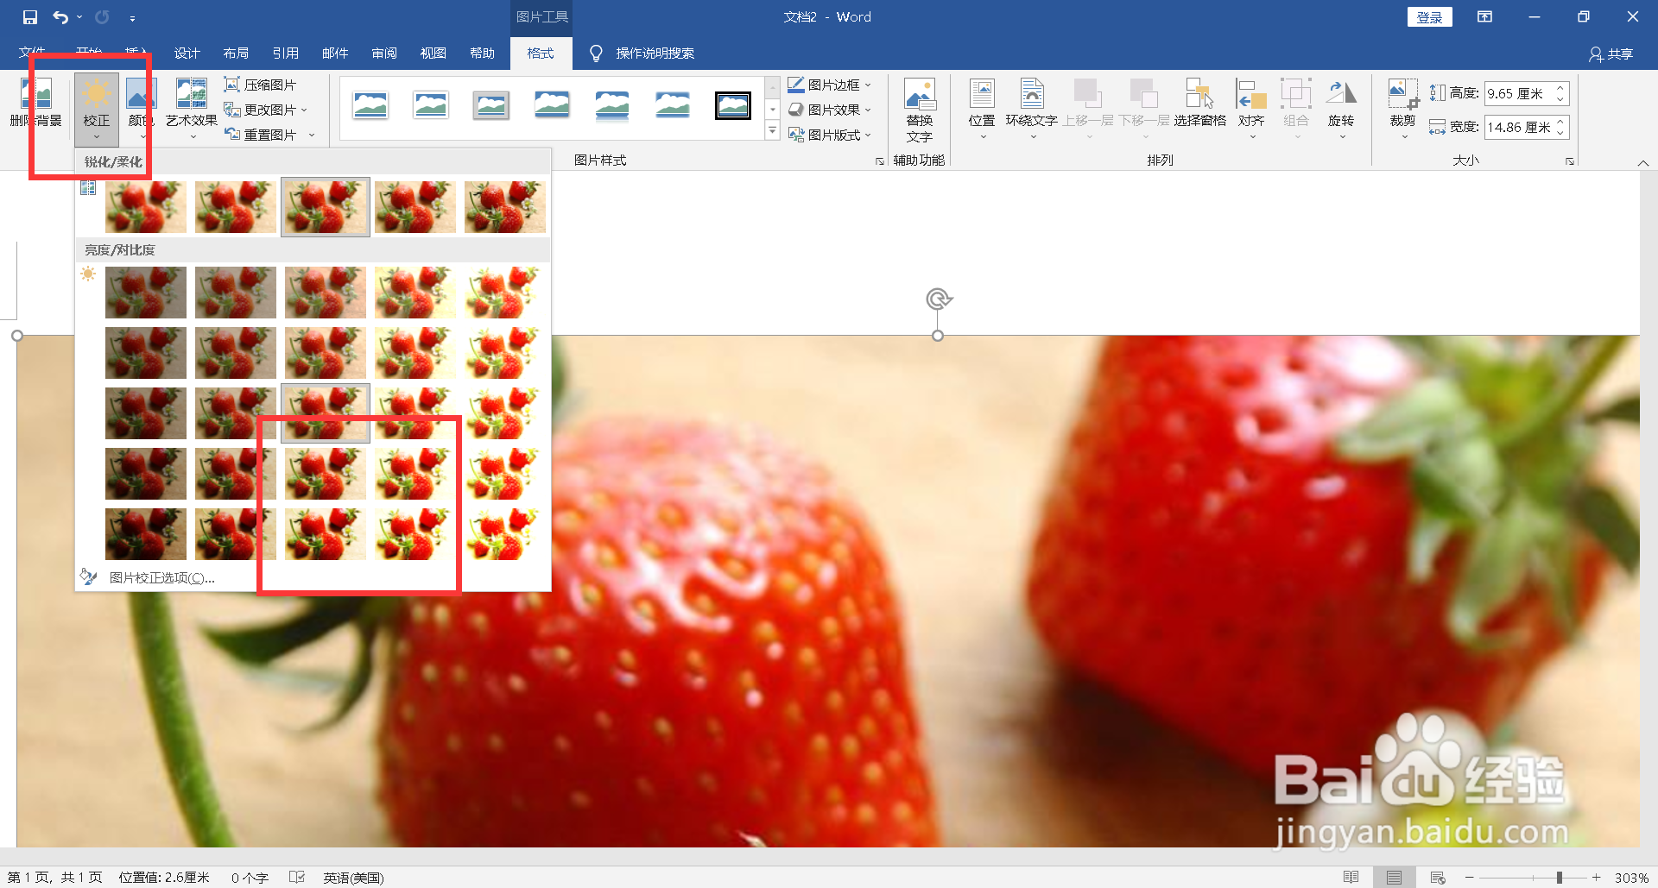Click the picture rotation handle
Viewport: 1658px width, 888px height.
[x=938, y=299]
